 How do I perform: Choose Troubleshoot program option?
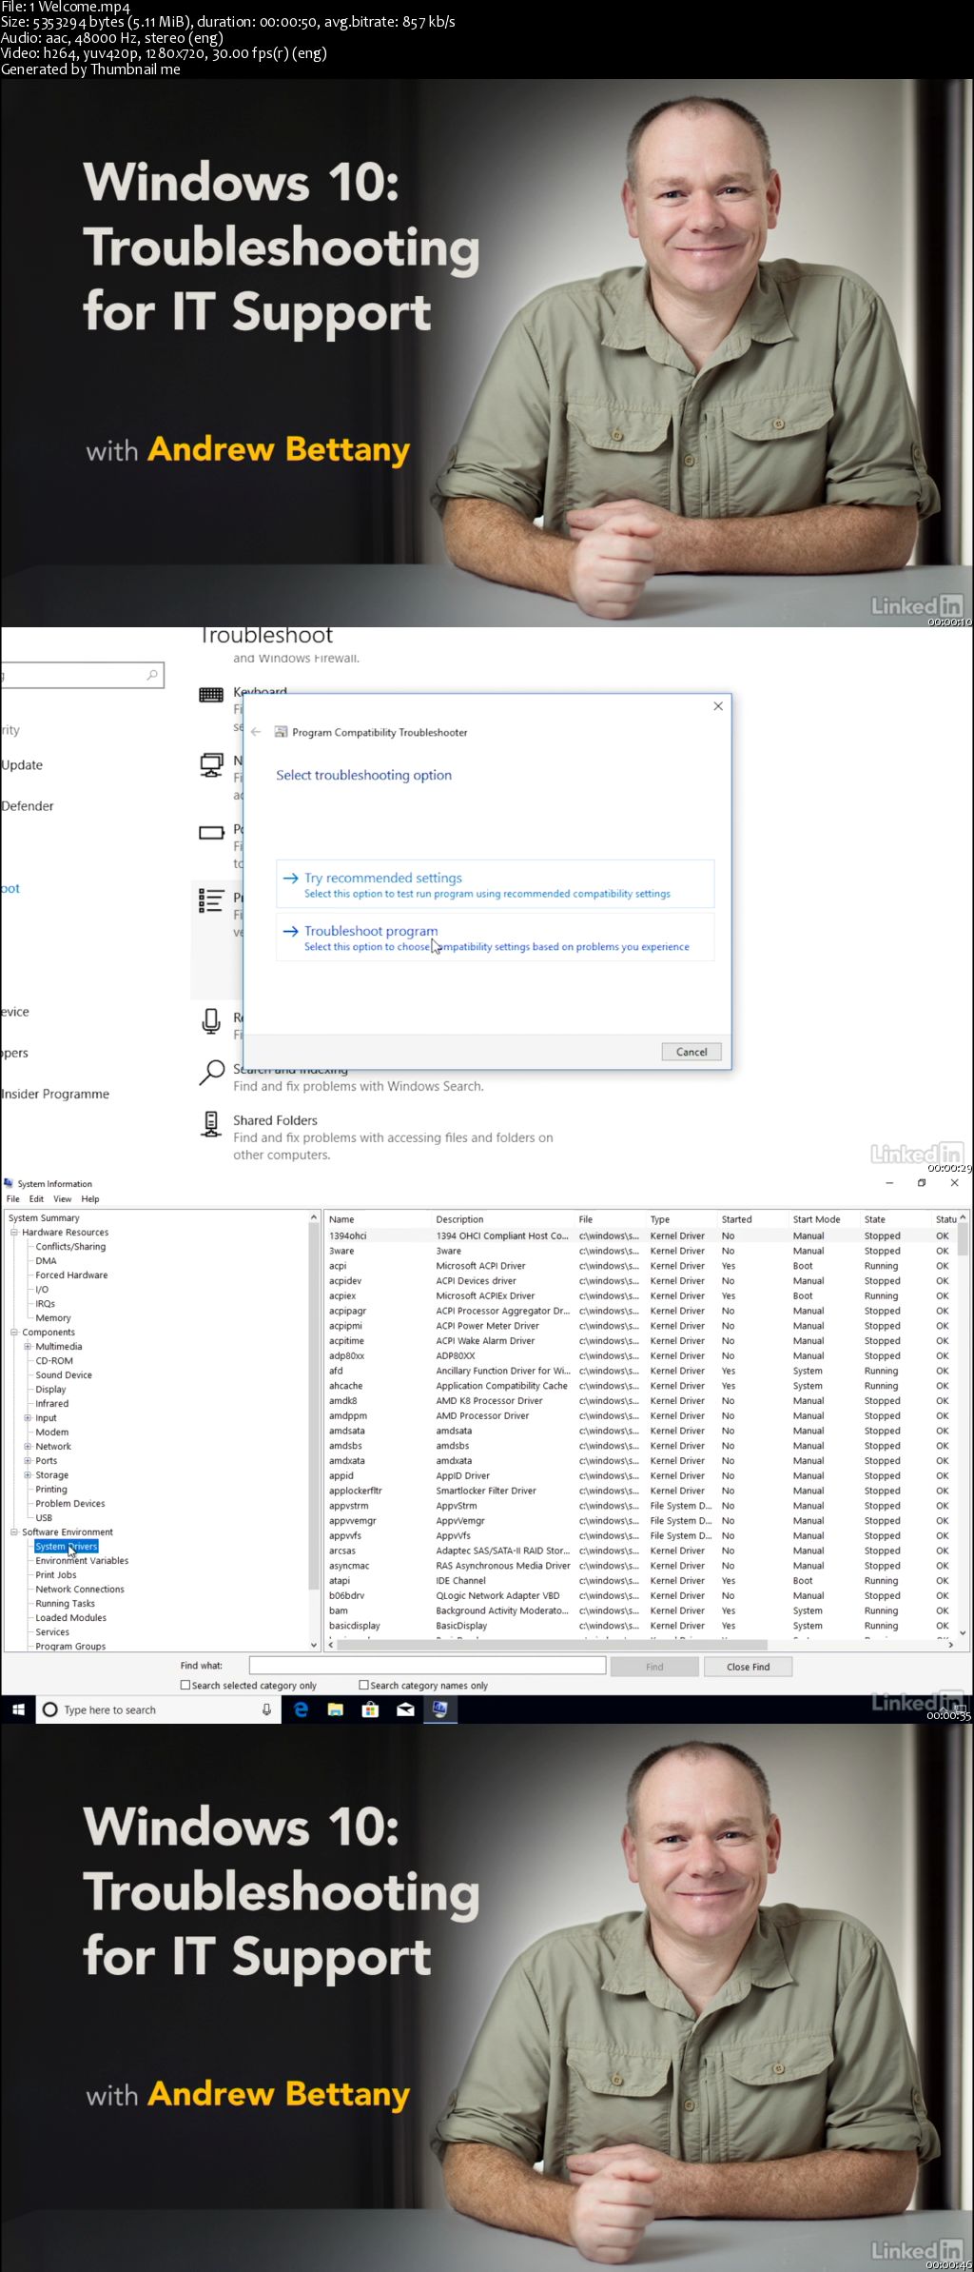click(495, 938)
